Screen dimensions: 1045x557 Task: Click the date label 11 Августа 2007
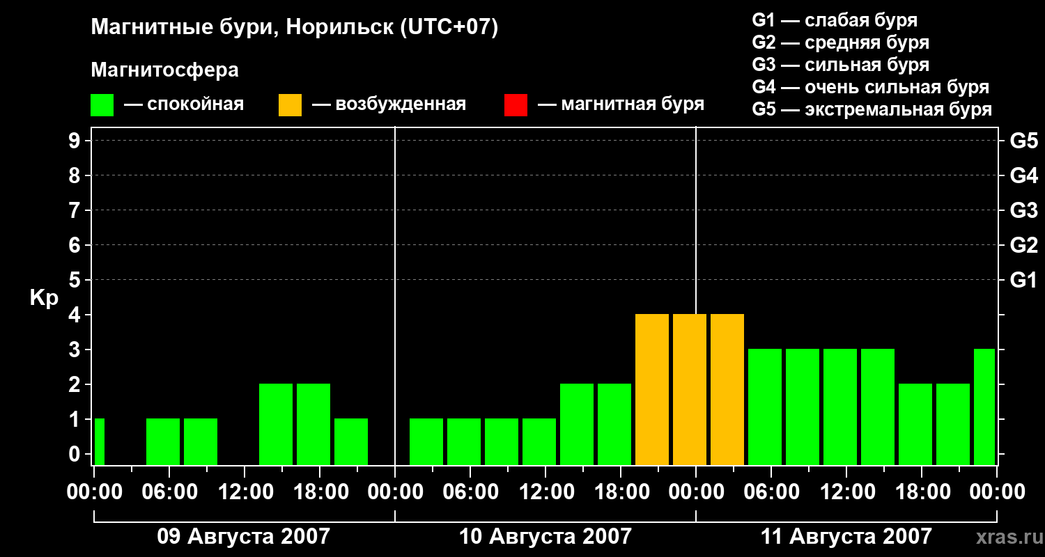[x=846, y=537]
